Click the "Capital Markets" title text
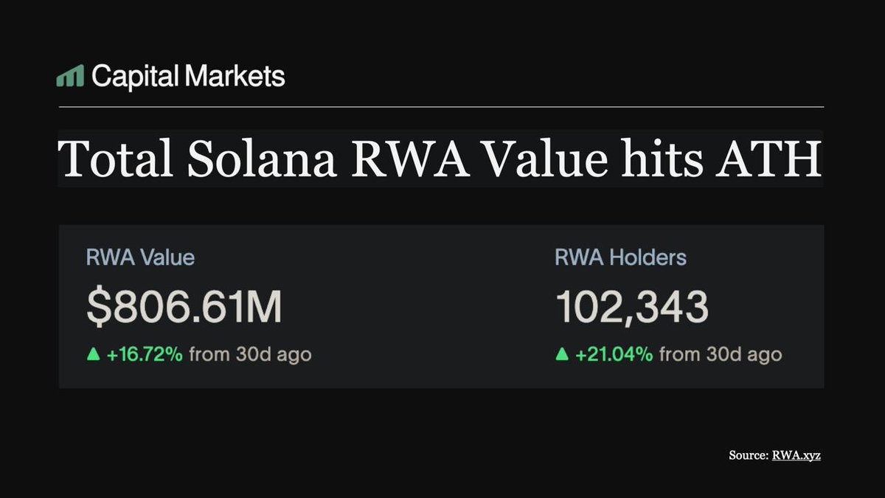Image resolution: width=885 pixels, height=498 pixels. [x=188, y=76]
